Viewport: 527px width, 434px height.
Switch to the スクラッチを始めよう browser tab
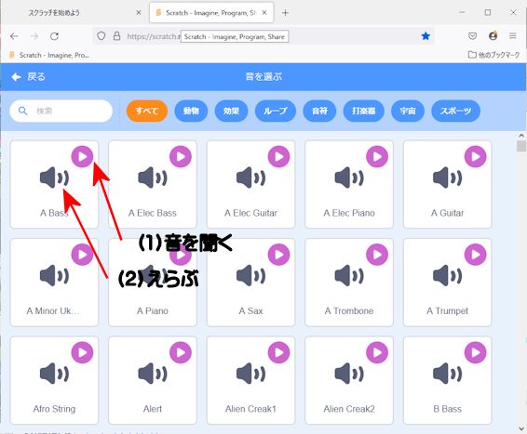click(74, 13)
